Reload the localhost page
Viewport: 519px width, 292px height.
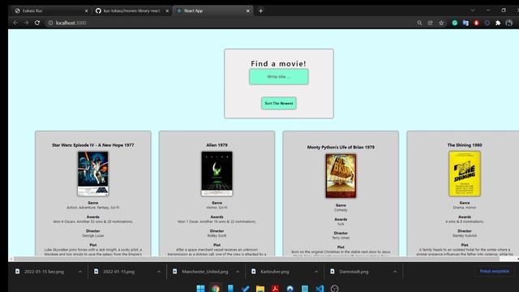click(x=37, y=23)
